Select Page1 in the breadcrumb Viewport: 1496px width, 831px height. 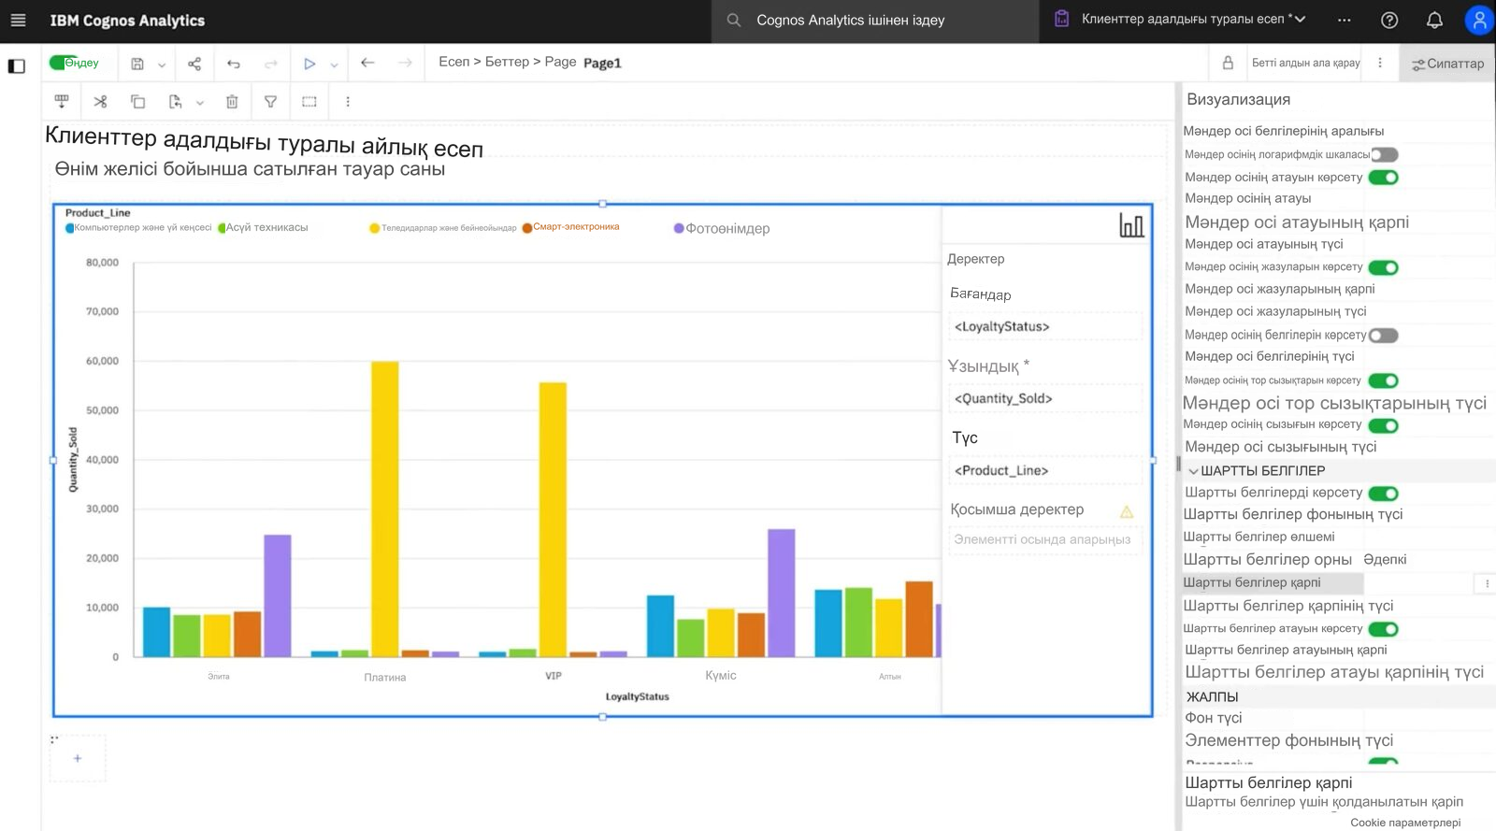(602, 63)
